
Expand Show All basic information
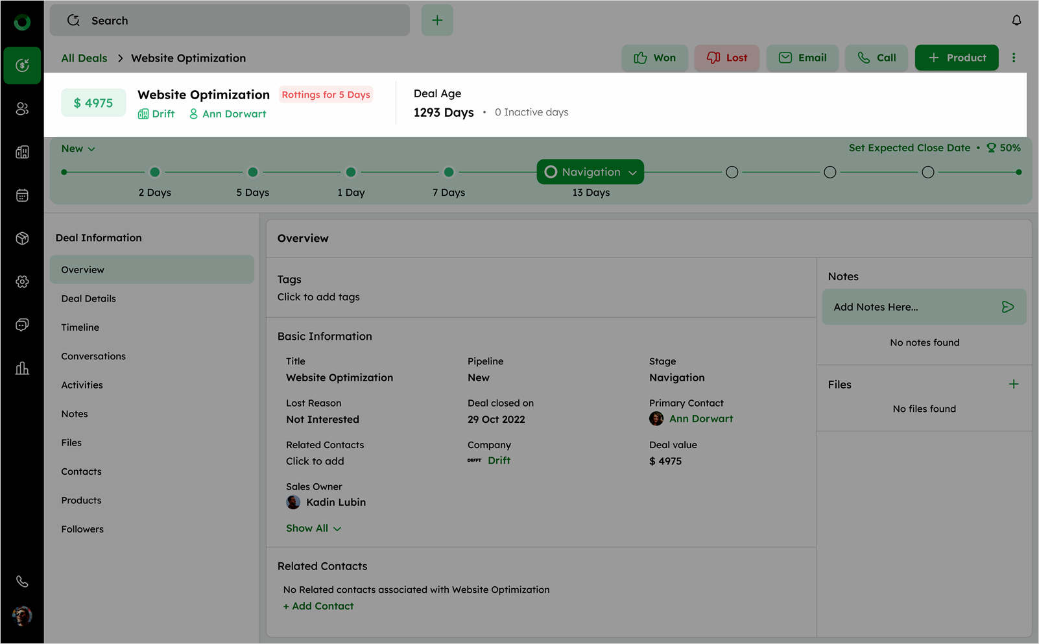313,529
